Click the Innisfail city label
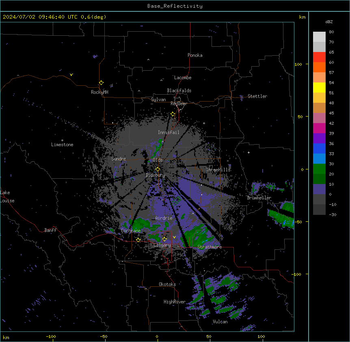The image size is (350, 342). coord(169,132)
